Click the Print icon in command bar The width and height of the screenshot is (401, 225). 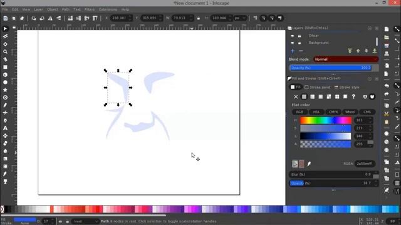[x=387, y=54]
